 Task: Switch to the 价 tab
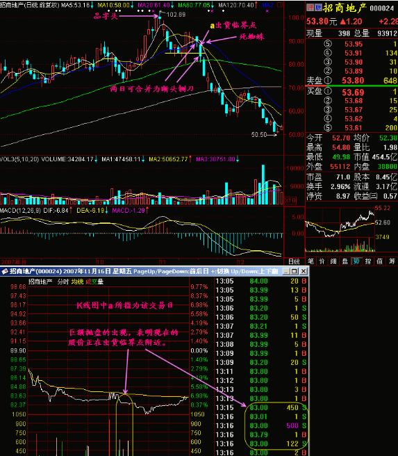tap(322, 261)
